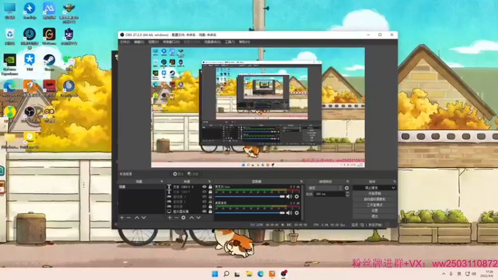Float the 场景转换 dock panel via header icon

(x=347, y=182)
